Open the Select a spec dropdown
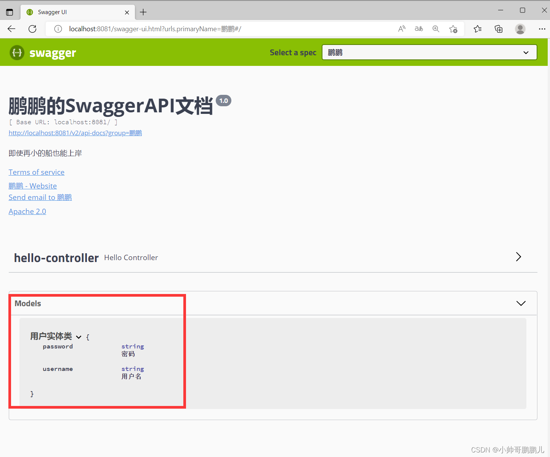 [x=430, y=52]
